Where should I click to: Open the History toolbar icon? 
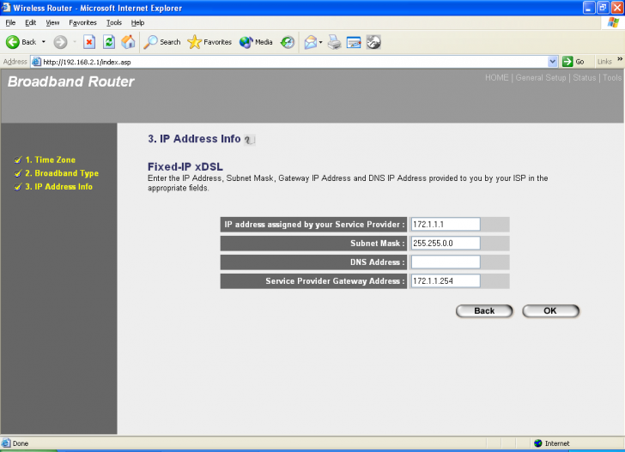tap(288, 42)
